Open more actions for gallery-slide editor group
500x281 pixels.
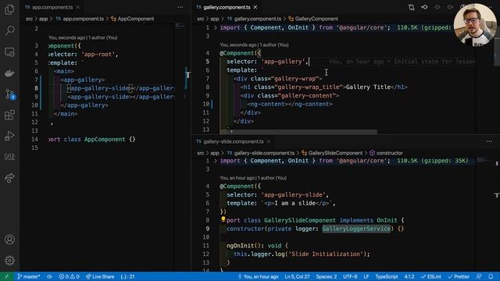[x=489, y=141]
